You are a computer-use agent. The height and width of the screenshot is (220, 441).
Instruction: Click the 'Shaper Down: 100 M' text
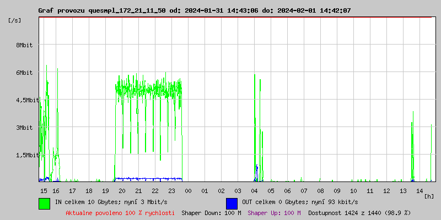[x=211, y=212]
